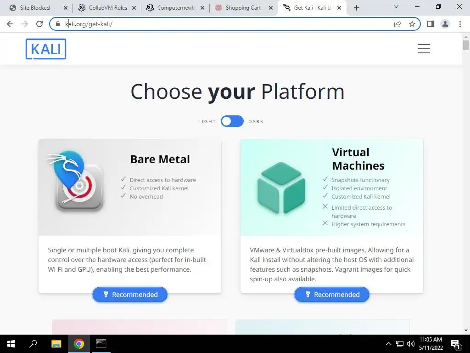Viewport: 470px width, 353px height.
Task: Click the LIGHT theme label
Action: tap(207, 121)
